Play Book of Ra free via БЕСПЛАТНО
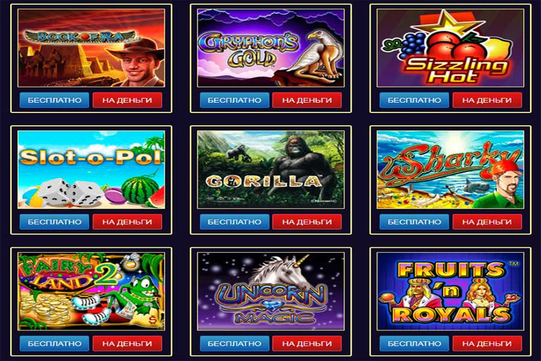The width and height of the screenshot is (541, 361). tap(55, 100)
